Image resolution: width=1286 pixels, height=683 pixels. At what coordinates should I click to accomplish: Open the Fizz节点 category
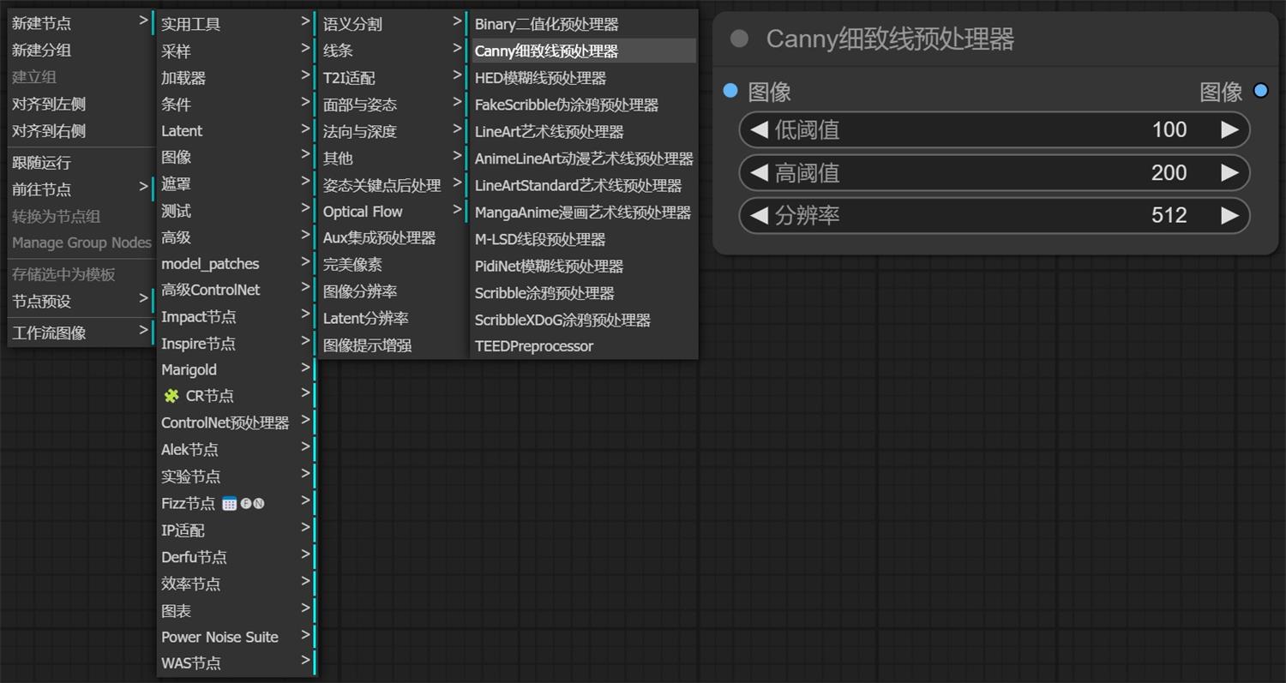coord(235,504)
